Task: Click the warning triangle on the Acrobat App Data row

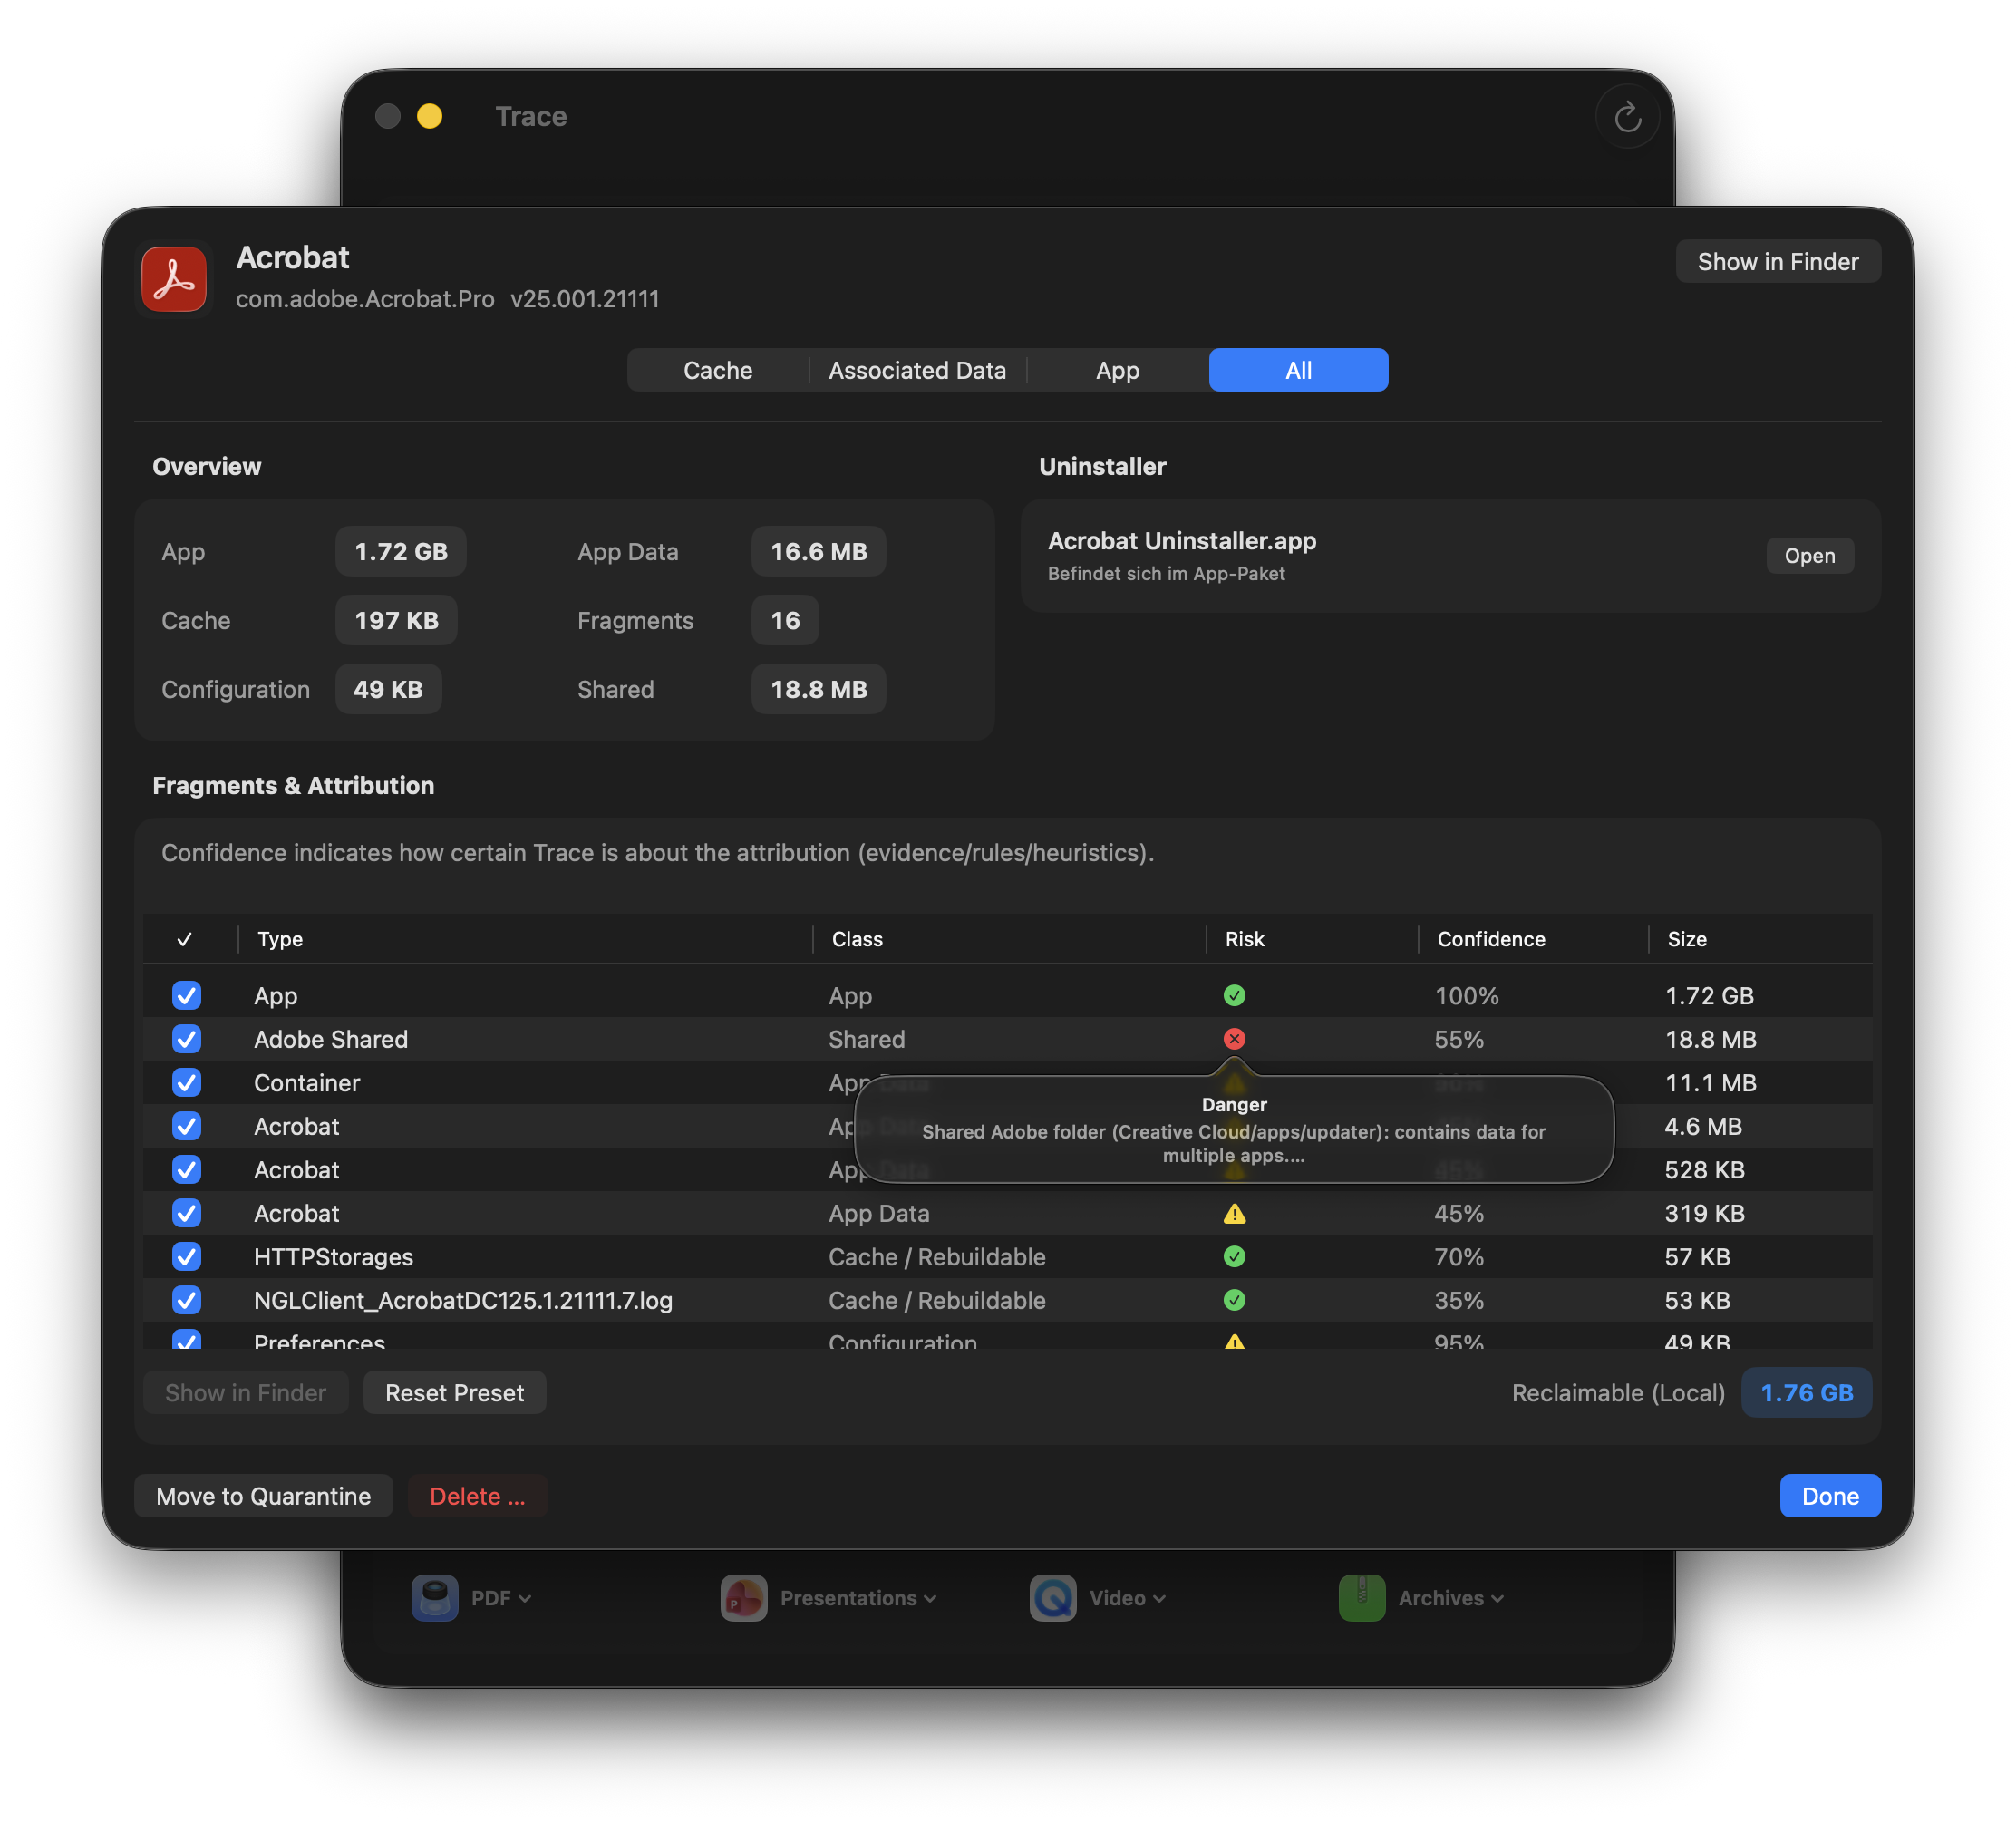Action: click(x=1234, y=1213)
